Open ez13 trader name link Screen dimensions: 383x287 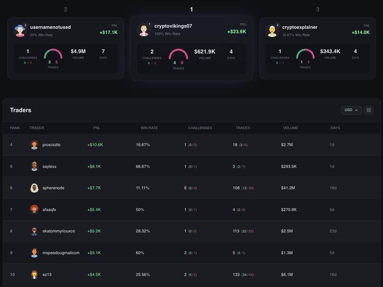coord(46,275)
